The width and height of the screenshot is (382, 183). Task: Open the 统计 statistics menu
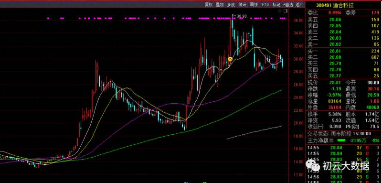[x=242, y=4]
